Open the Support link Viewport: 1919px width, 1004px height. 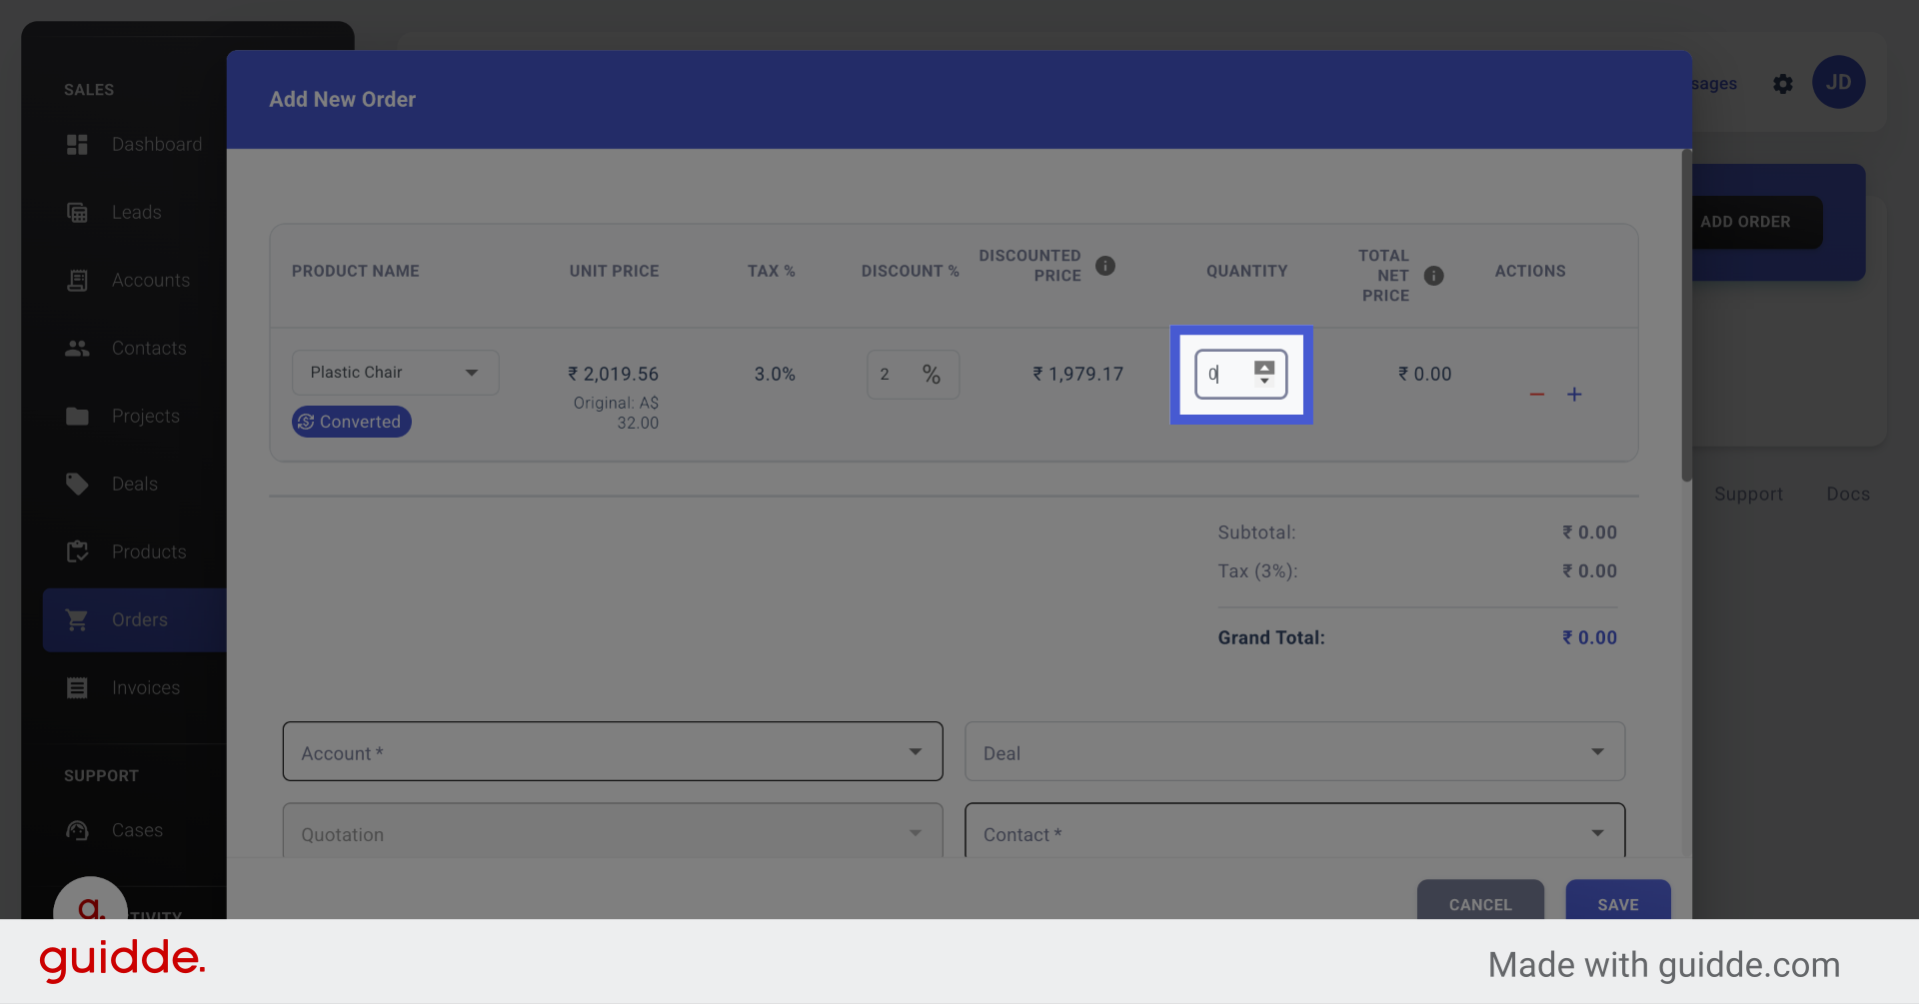[x=1748, y=494]
